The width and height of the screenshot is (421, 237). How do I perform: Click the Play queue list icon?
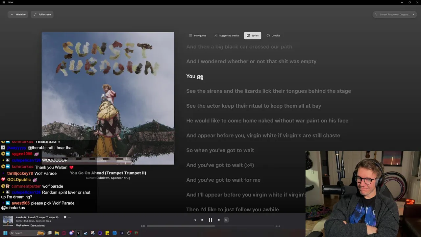tap(190, 36)
